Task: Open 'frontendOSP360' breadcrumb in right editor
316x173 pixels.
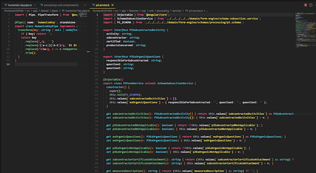Action: 102,11
